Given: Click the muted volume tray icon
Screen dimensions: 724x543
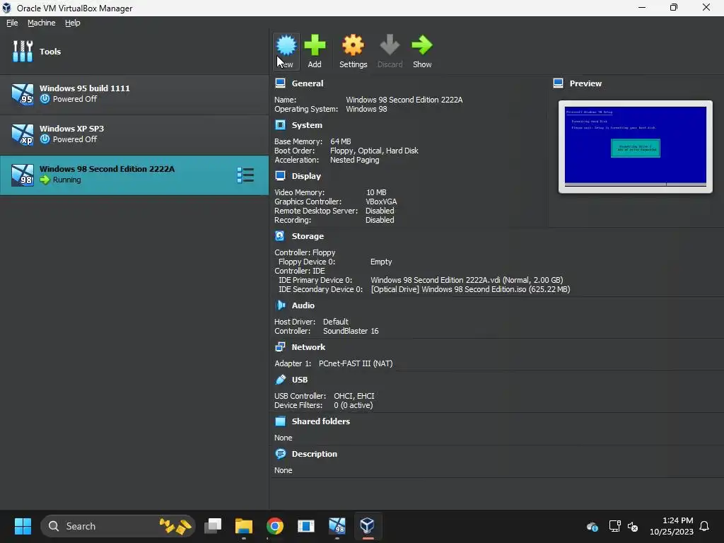Looking at the screenshot, I should pos(633,526).
